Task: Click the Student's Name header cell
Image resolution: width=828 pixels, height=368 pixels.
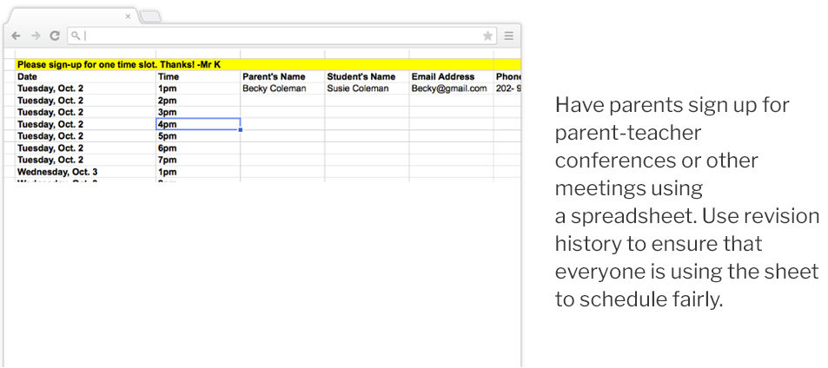Action: coord(367,76)
